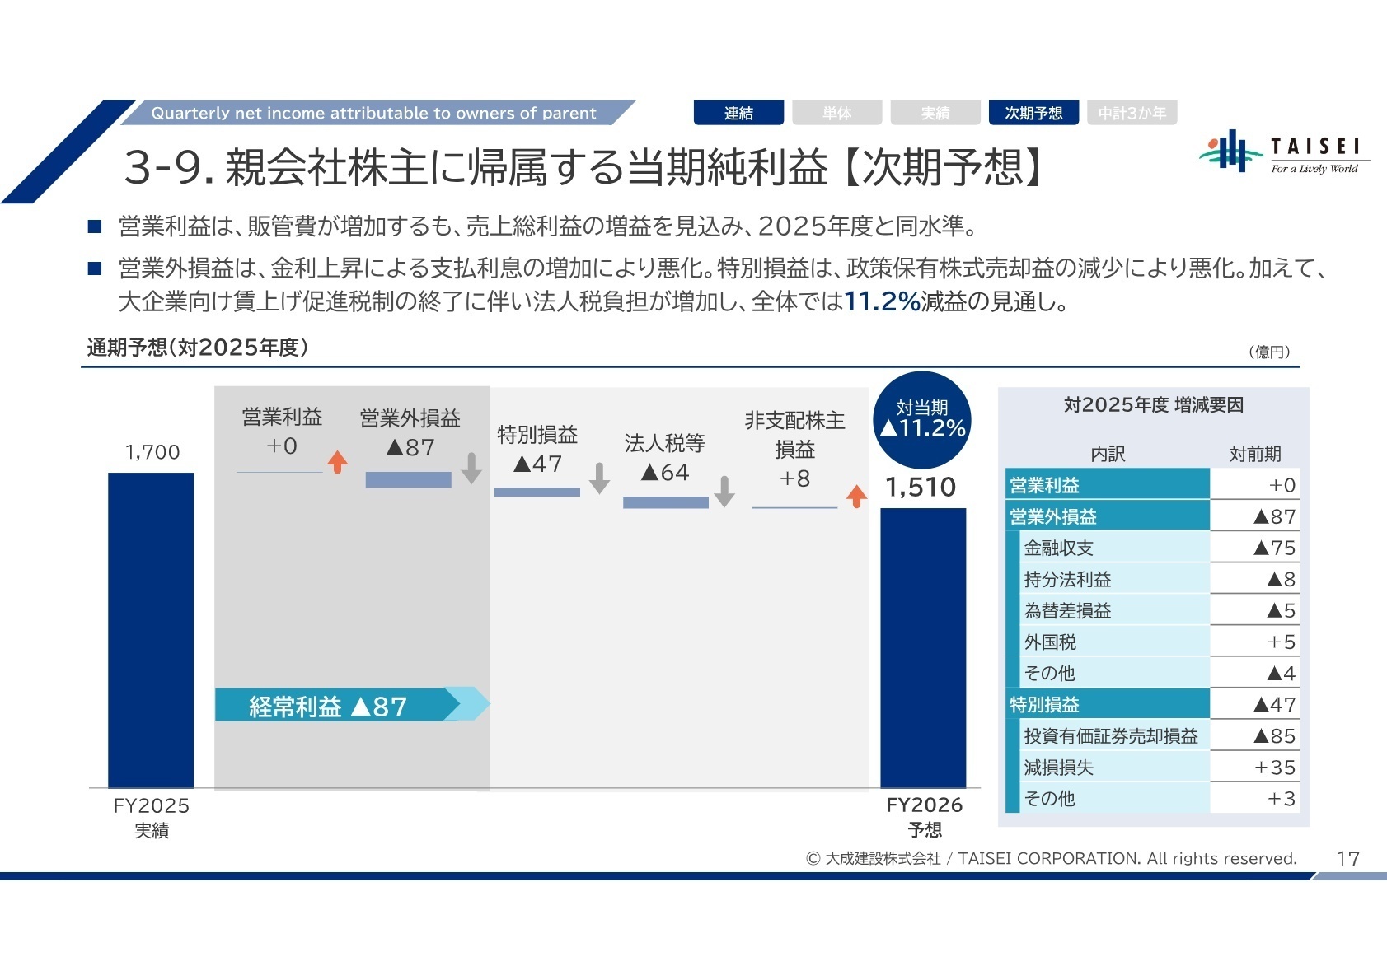Click the gray down arrow beside 法人税等

click(724, 491)
